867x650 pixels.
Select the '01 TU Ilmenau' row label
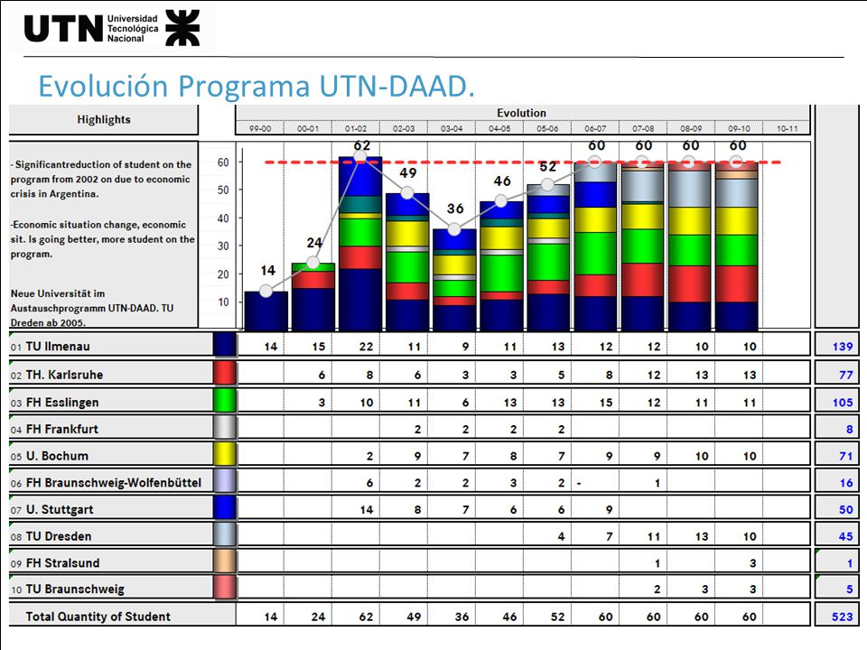[51, 347]
